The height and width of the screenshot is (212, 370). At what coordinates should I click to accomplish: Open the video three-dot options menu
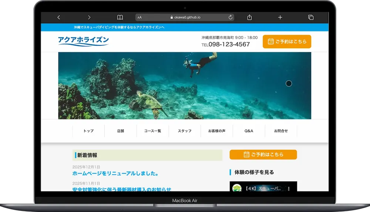(x=289, y=189)
